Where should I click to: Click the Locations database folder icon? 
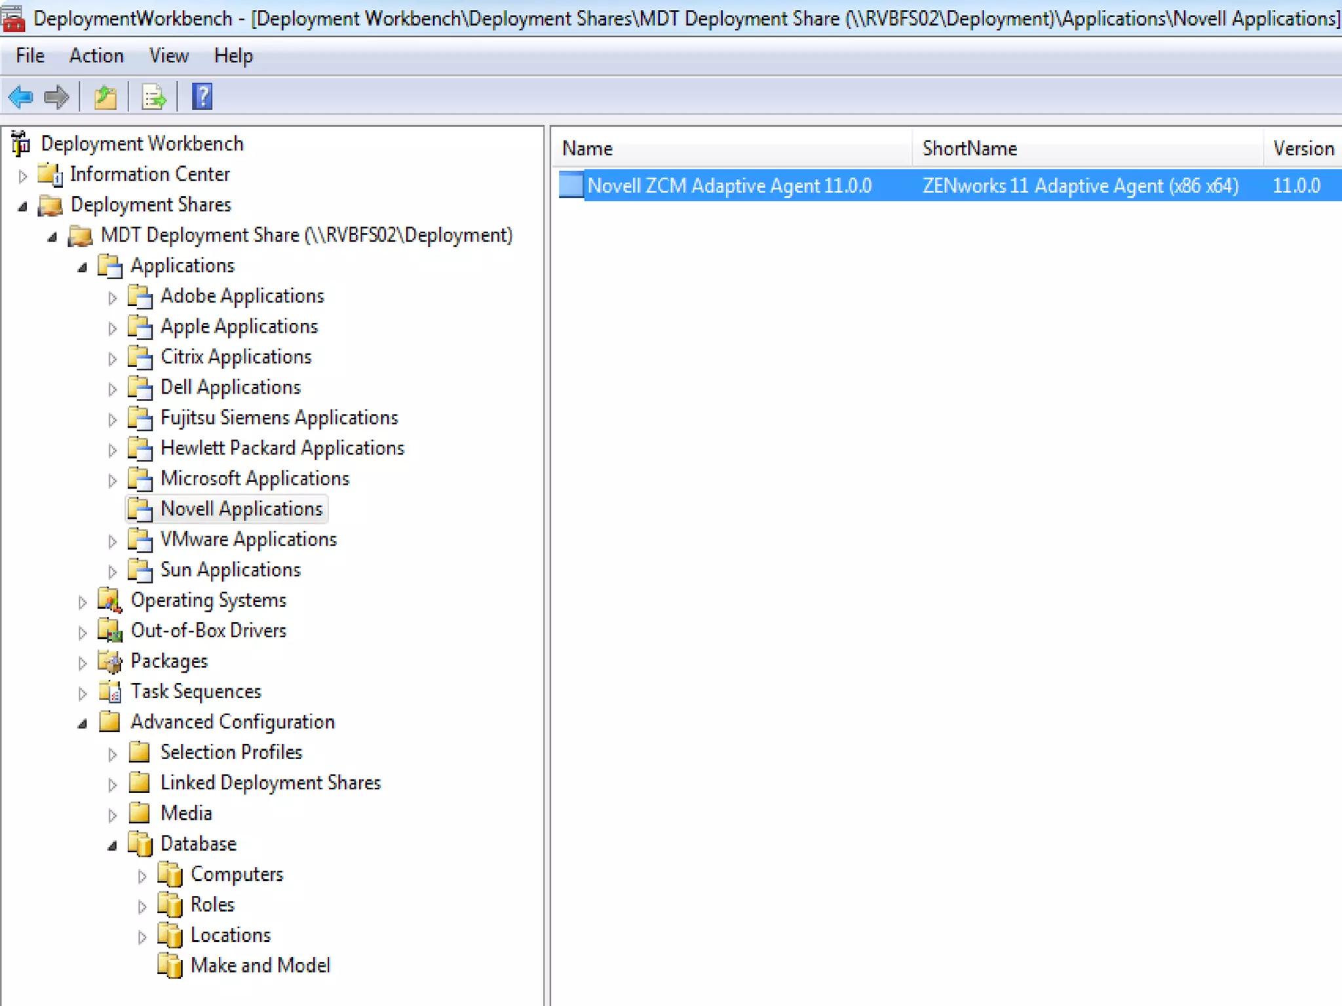pyautogui.click(x=170, y=935)
